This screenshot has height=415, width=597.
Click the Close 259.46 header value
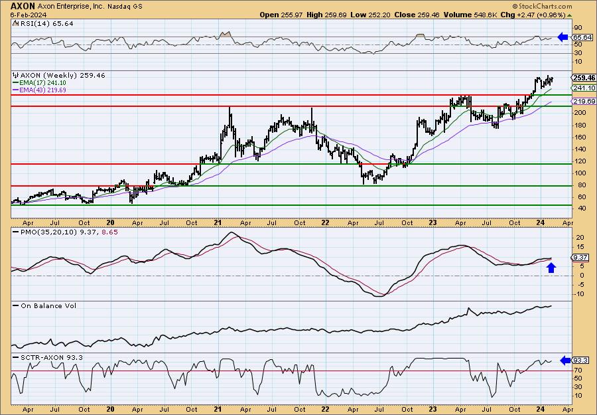(x=417, y=15)
